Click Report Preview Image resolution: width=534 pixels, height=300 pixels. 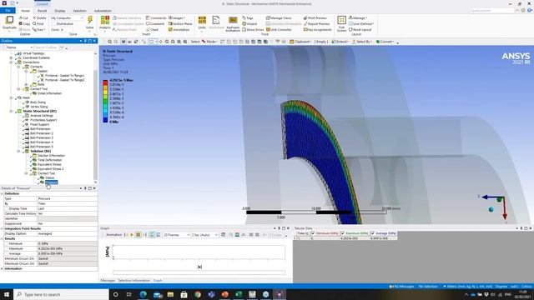(x=316, y=24)
